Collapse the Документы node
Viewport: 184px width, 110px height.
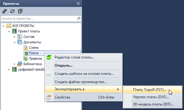(x=14, y=42)
